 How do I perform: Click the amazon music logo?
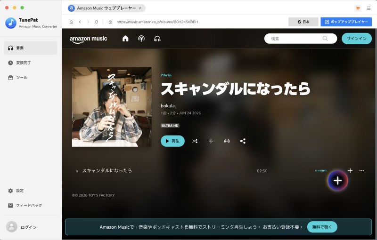point(88,39)
